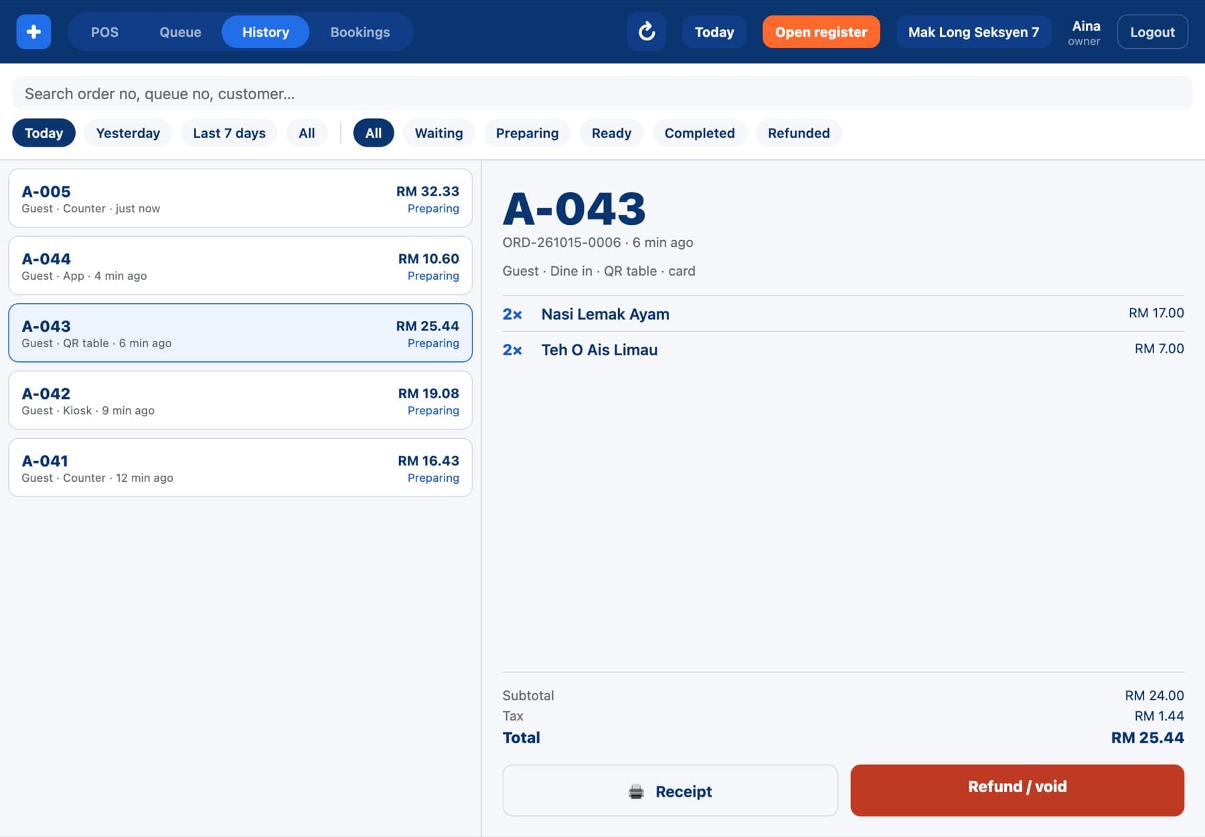Filter orders by Completed status

tap(700, 132)
